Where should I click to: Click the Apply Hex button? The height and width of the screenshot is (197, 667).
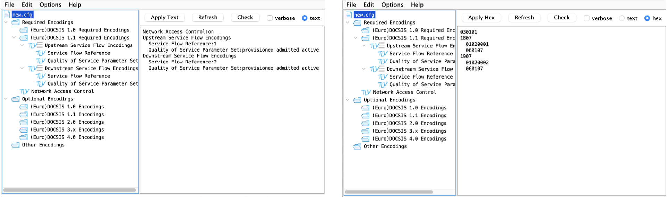tap(481, 18)
